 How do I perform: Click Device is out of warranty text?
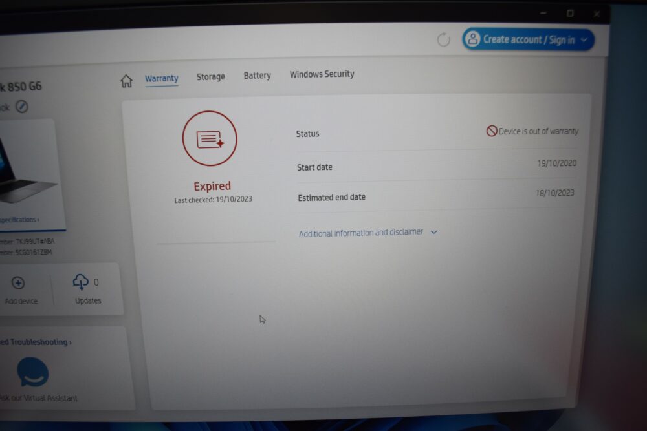coord(538,131)
